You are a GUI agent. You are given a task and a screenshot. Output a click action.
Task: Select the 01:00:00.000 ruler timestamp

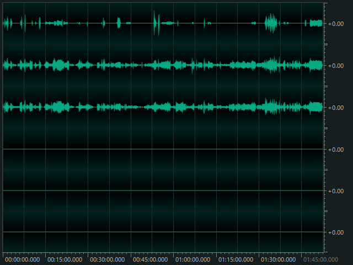(x=192, y=259)
